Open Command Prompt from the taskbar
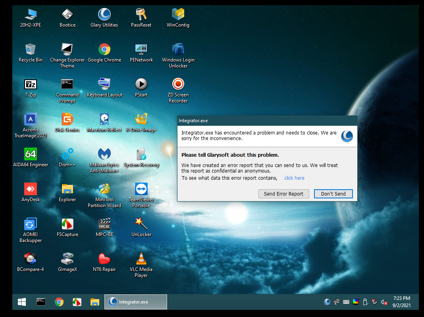The height and width of the screenshot is (317, 424). click(41, 302)
